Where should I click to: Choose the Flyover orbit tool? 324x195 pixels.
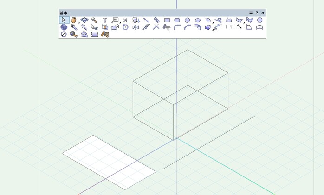pyautogui.click(x=84, y=20)
